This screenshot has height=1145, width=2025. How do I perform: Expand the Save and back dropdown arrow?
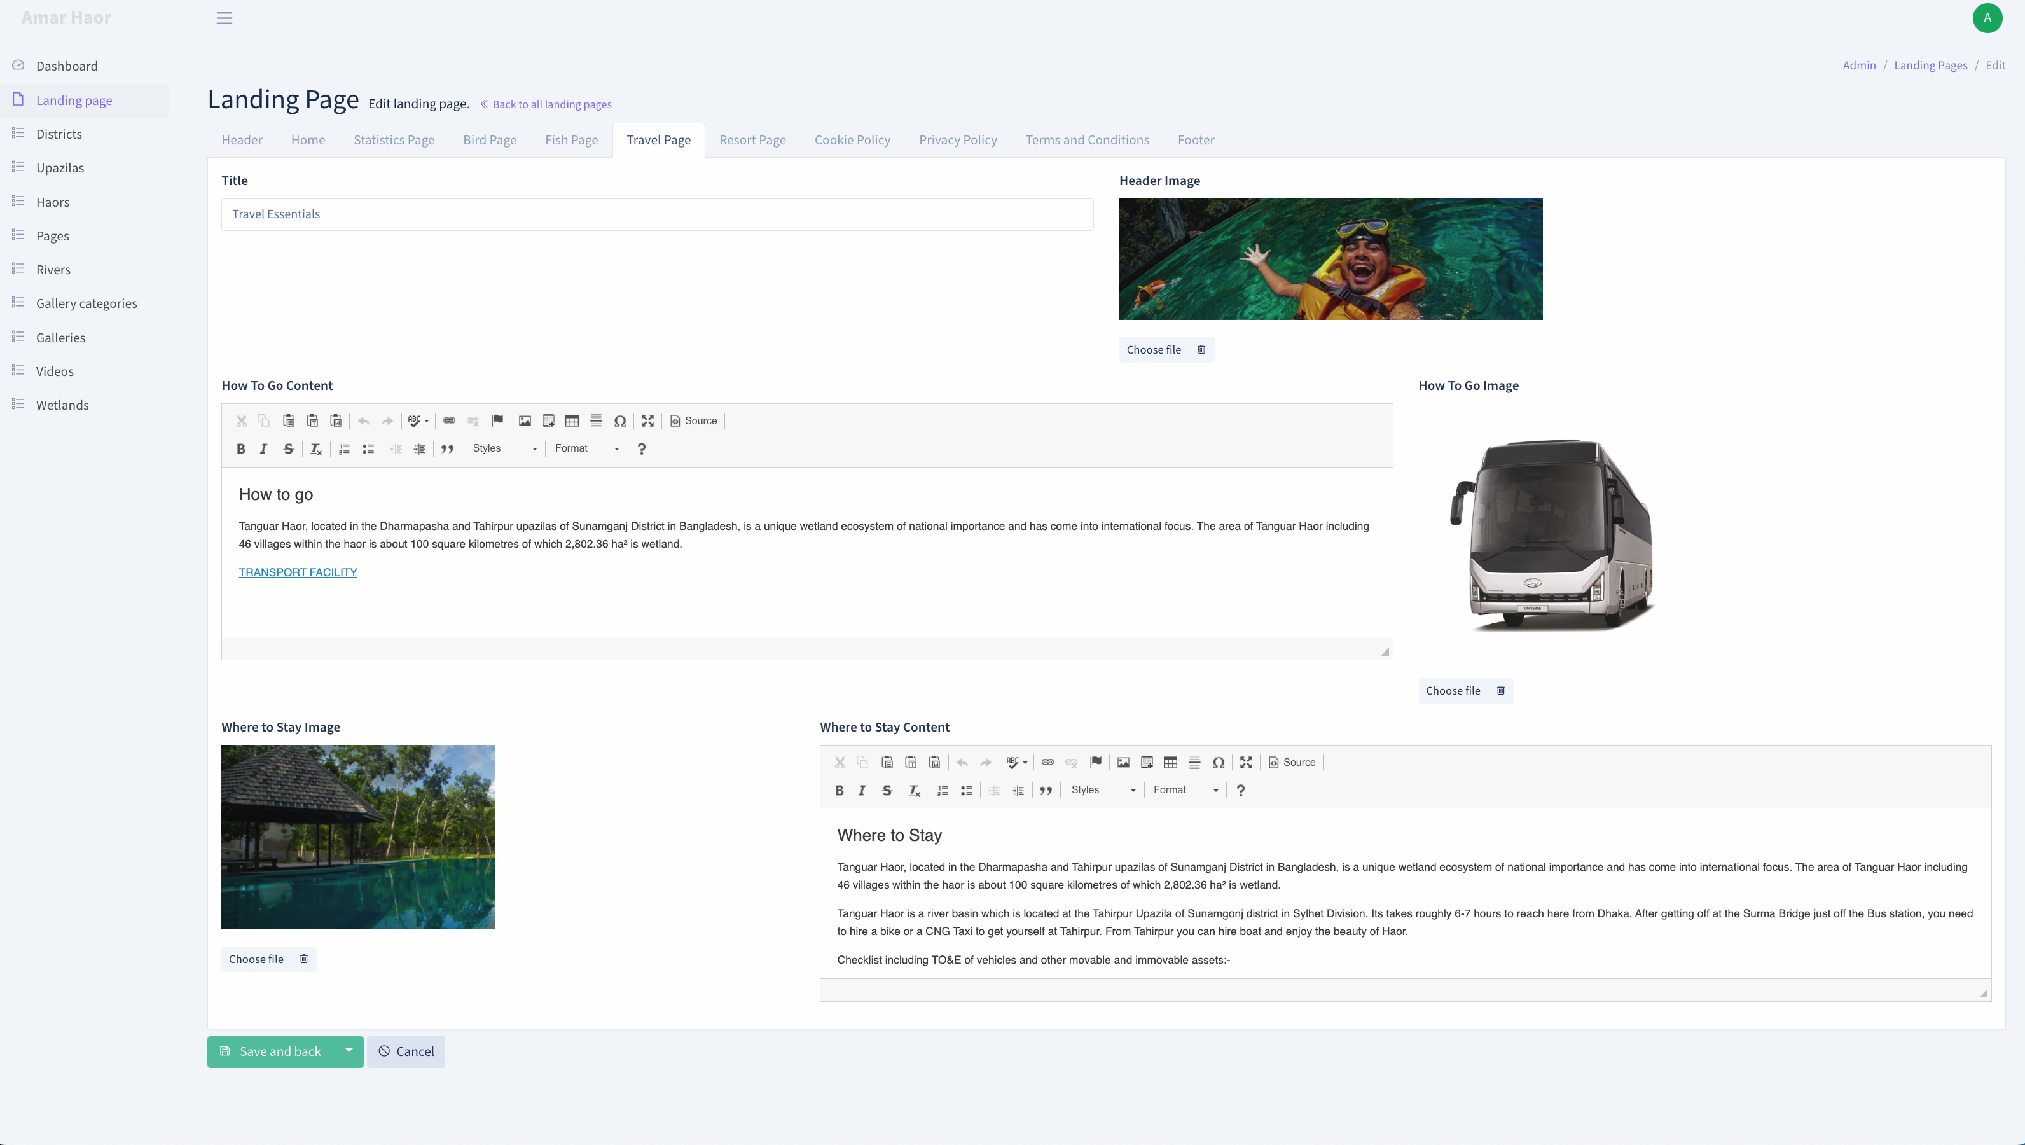349,1051
